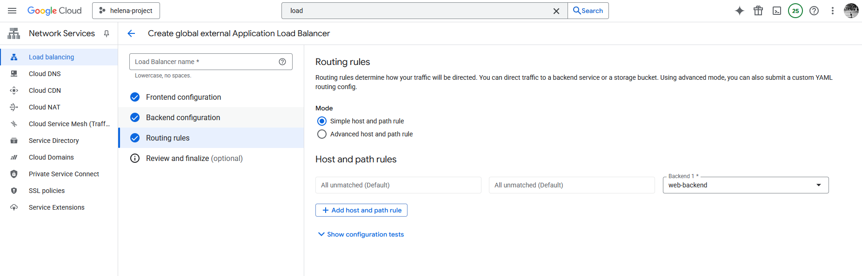Expand Show configuration tests
Screen dimensions: 862x276
pyautogui.click(x=361, y=234)
